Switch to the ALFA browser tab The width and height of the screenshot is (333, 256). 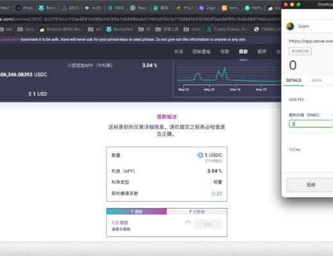[93, 8]
